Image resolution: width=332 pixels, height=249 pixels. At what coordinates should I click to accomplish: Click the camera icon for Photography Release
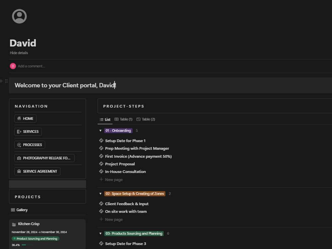click(19, 158)
